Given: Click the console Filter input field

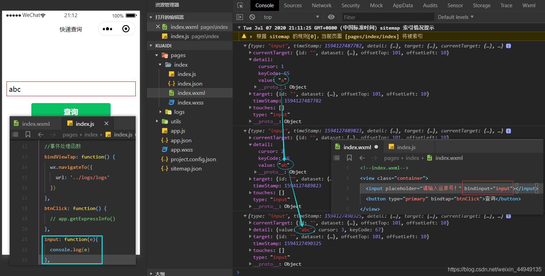Looking at the screenshot, I should pyautogui.click(x=388, y=17).
